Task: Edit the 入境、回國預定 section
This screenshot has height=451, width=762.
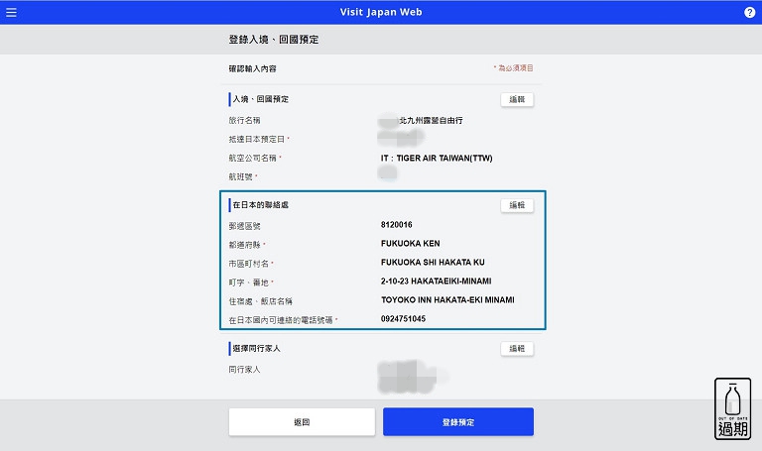Action: click(x=517, y=99)
